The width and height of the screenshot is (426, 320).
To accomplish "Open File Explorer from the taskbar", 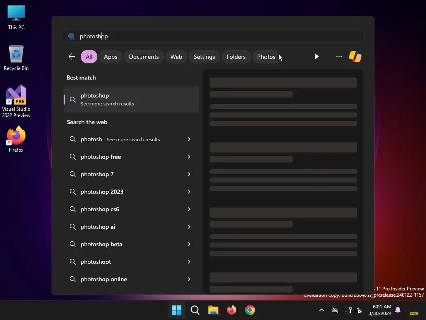I will [x=213, y=310].
